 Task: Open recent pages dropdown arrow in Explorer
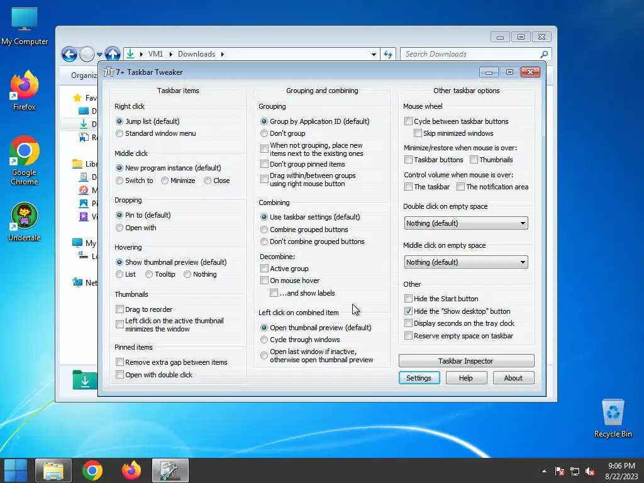pyautogui.click(x=99, y=54)
